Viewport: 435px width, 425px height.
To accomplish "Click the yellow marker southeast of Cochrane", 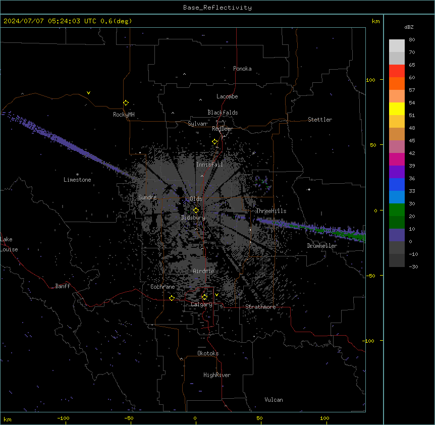I will pos(172,298).
